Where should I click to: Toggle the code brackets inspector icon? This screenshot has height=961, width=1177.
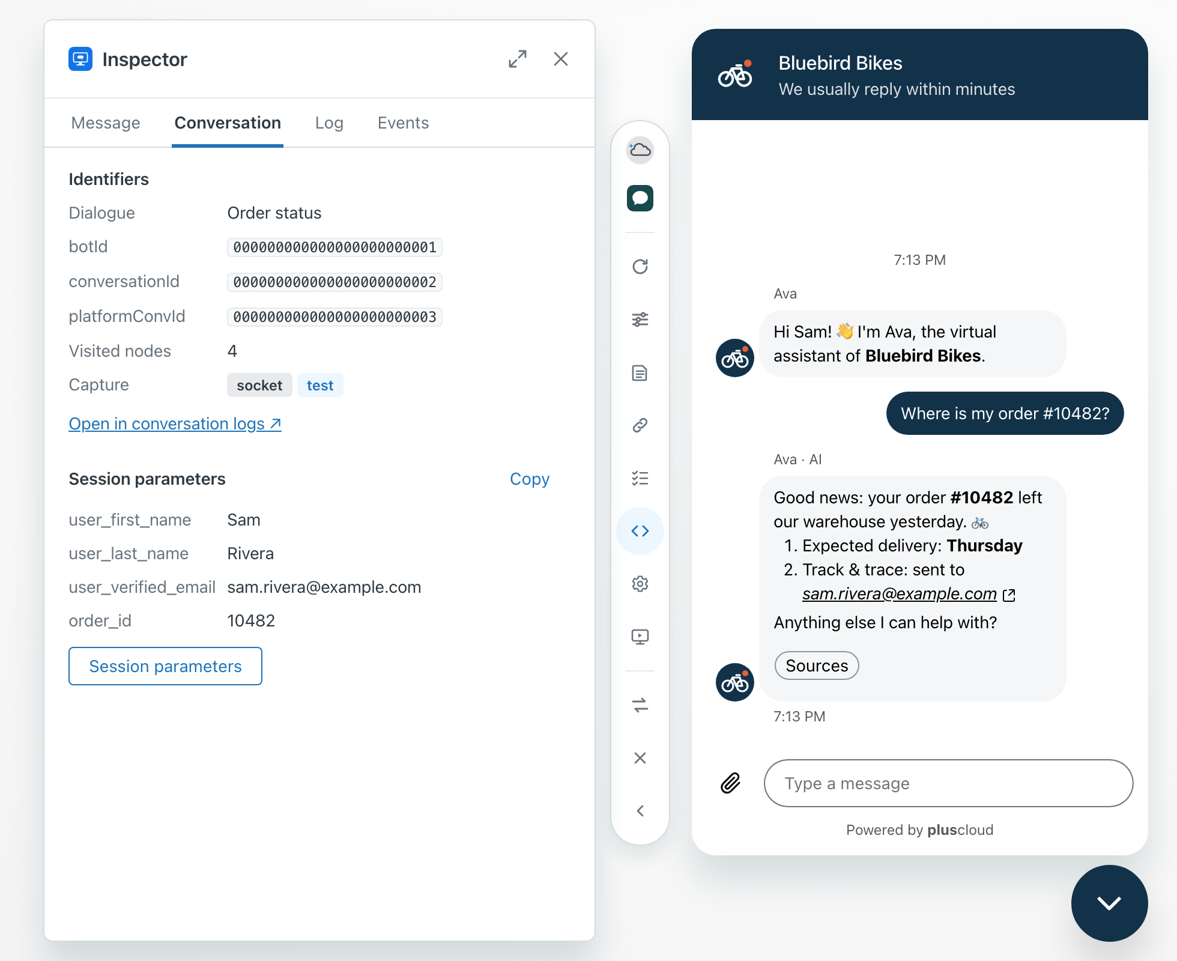coord(640,531)
